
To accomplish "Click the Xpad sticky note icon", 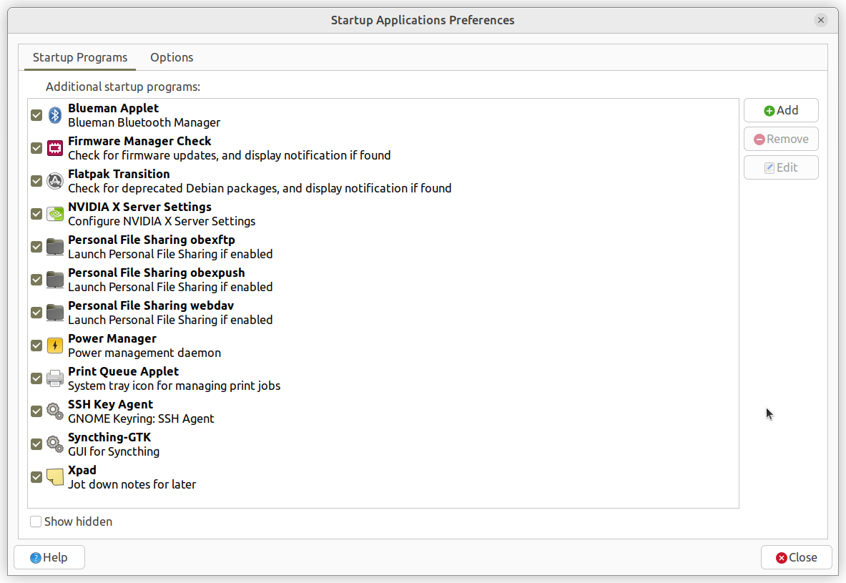I will coord(55,477).
